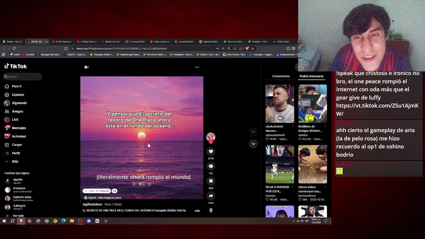This screenshot has height=239, width=425.
Task: Open chicos indios construyen video thumbnail
Action: pos(312,164)
